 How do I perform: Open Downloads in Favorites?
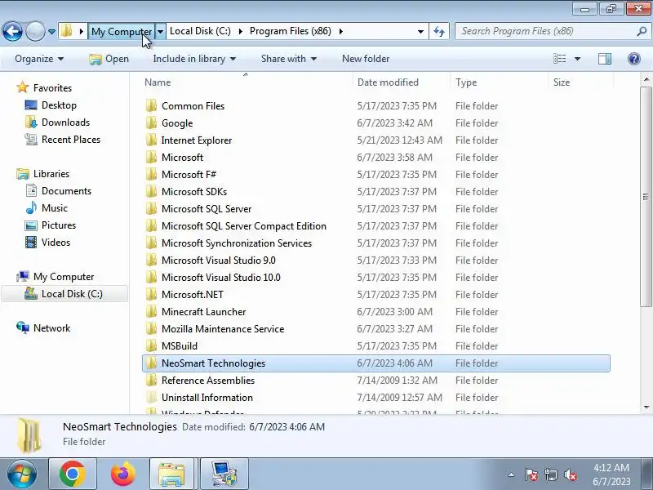[65, 122]
